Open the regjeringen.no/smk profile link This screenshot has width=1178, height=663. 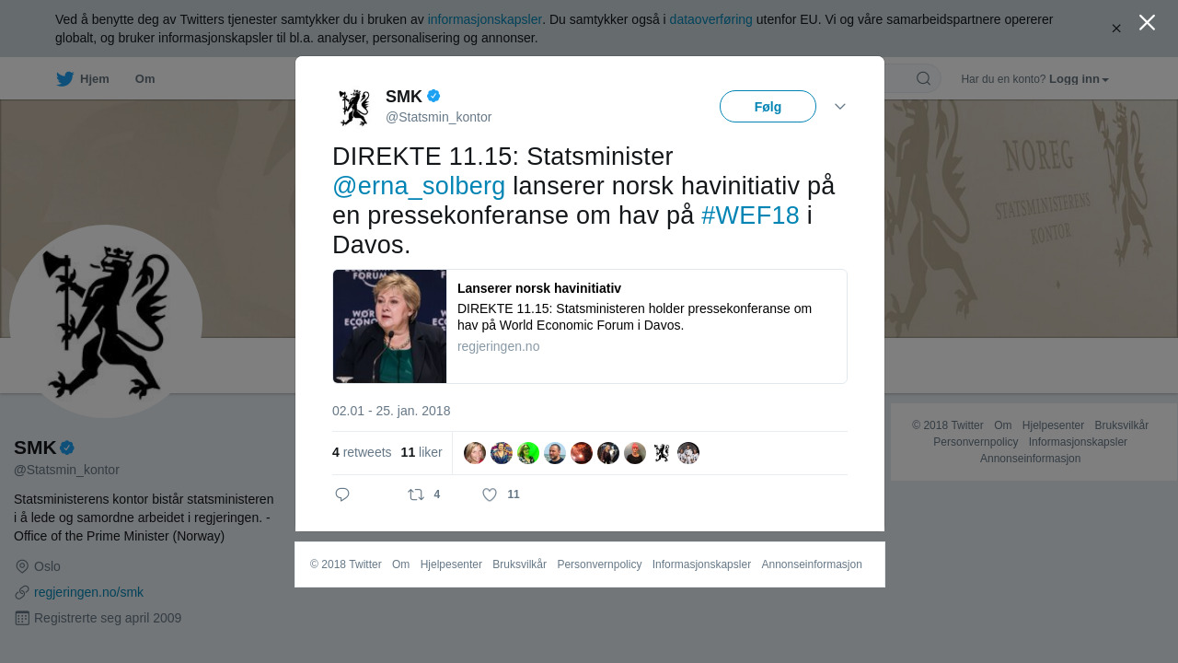click(88, 592)
